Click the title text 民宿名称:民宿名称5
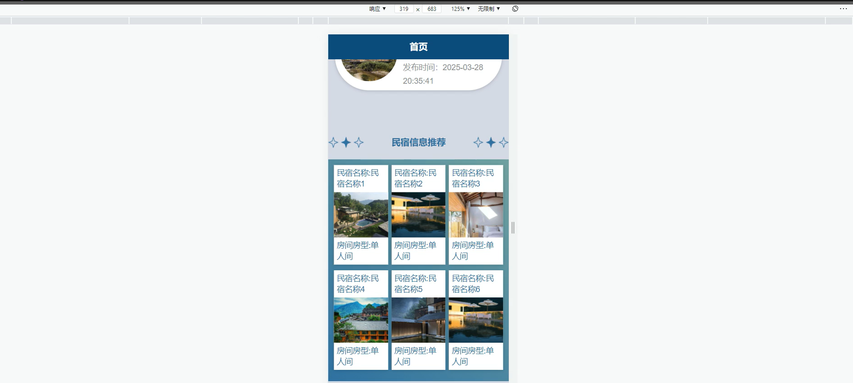The width and height of the screenshot is (853, 383). tap(416, 284)
